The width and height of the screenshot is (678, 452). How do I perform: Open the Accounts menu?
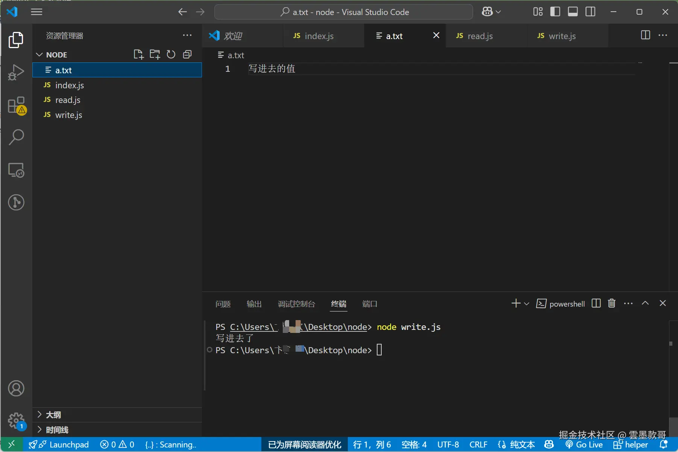point(16,389)
